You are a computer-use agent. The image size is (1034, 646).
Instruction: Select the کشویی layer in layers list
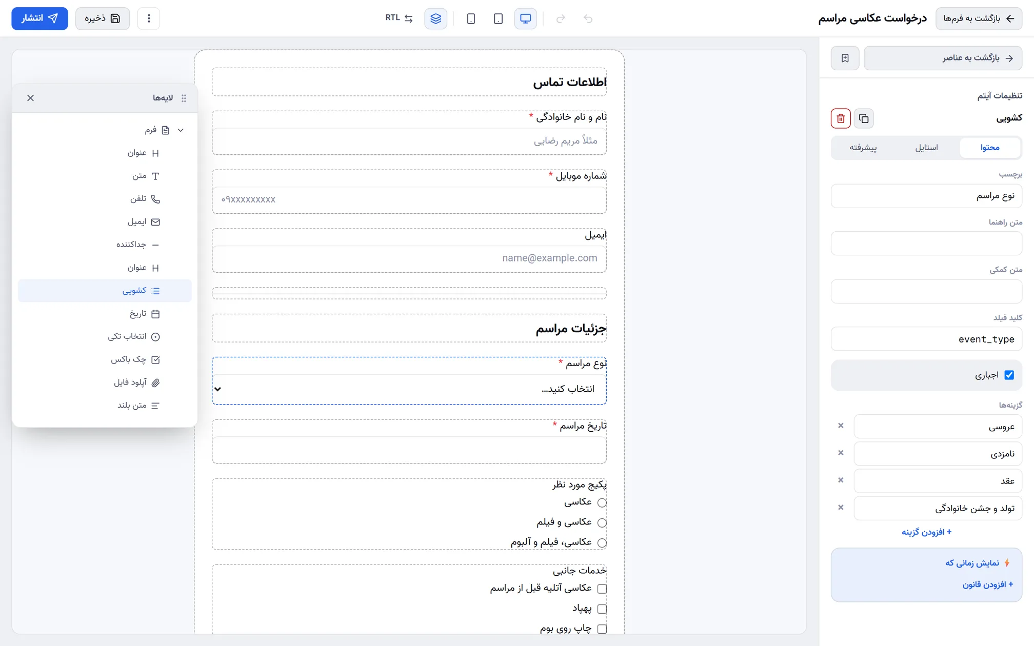105,291
